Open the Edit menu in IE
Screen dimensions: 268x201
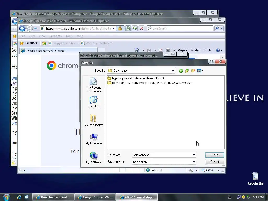(32, 36)
